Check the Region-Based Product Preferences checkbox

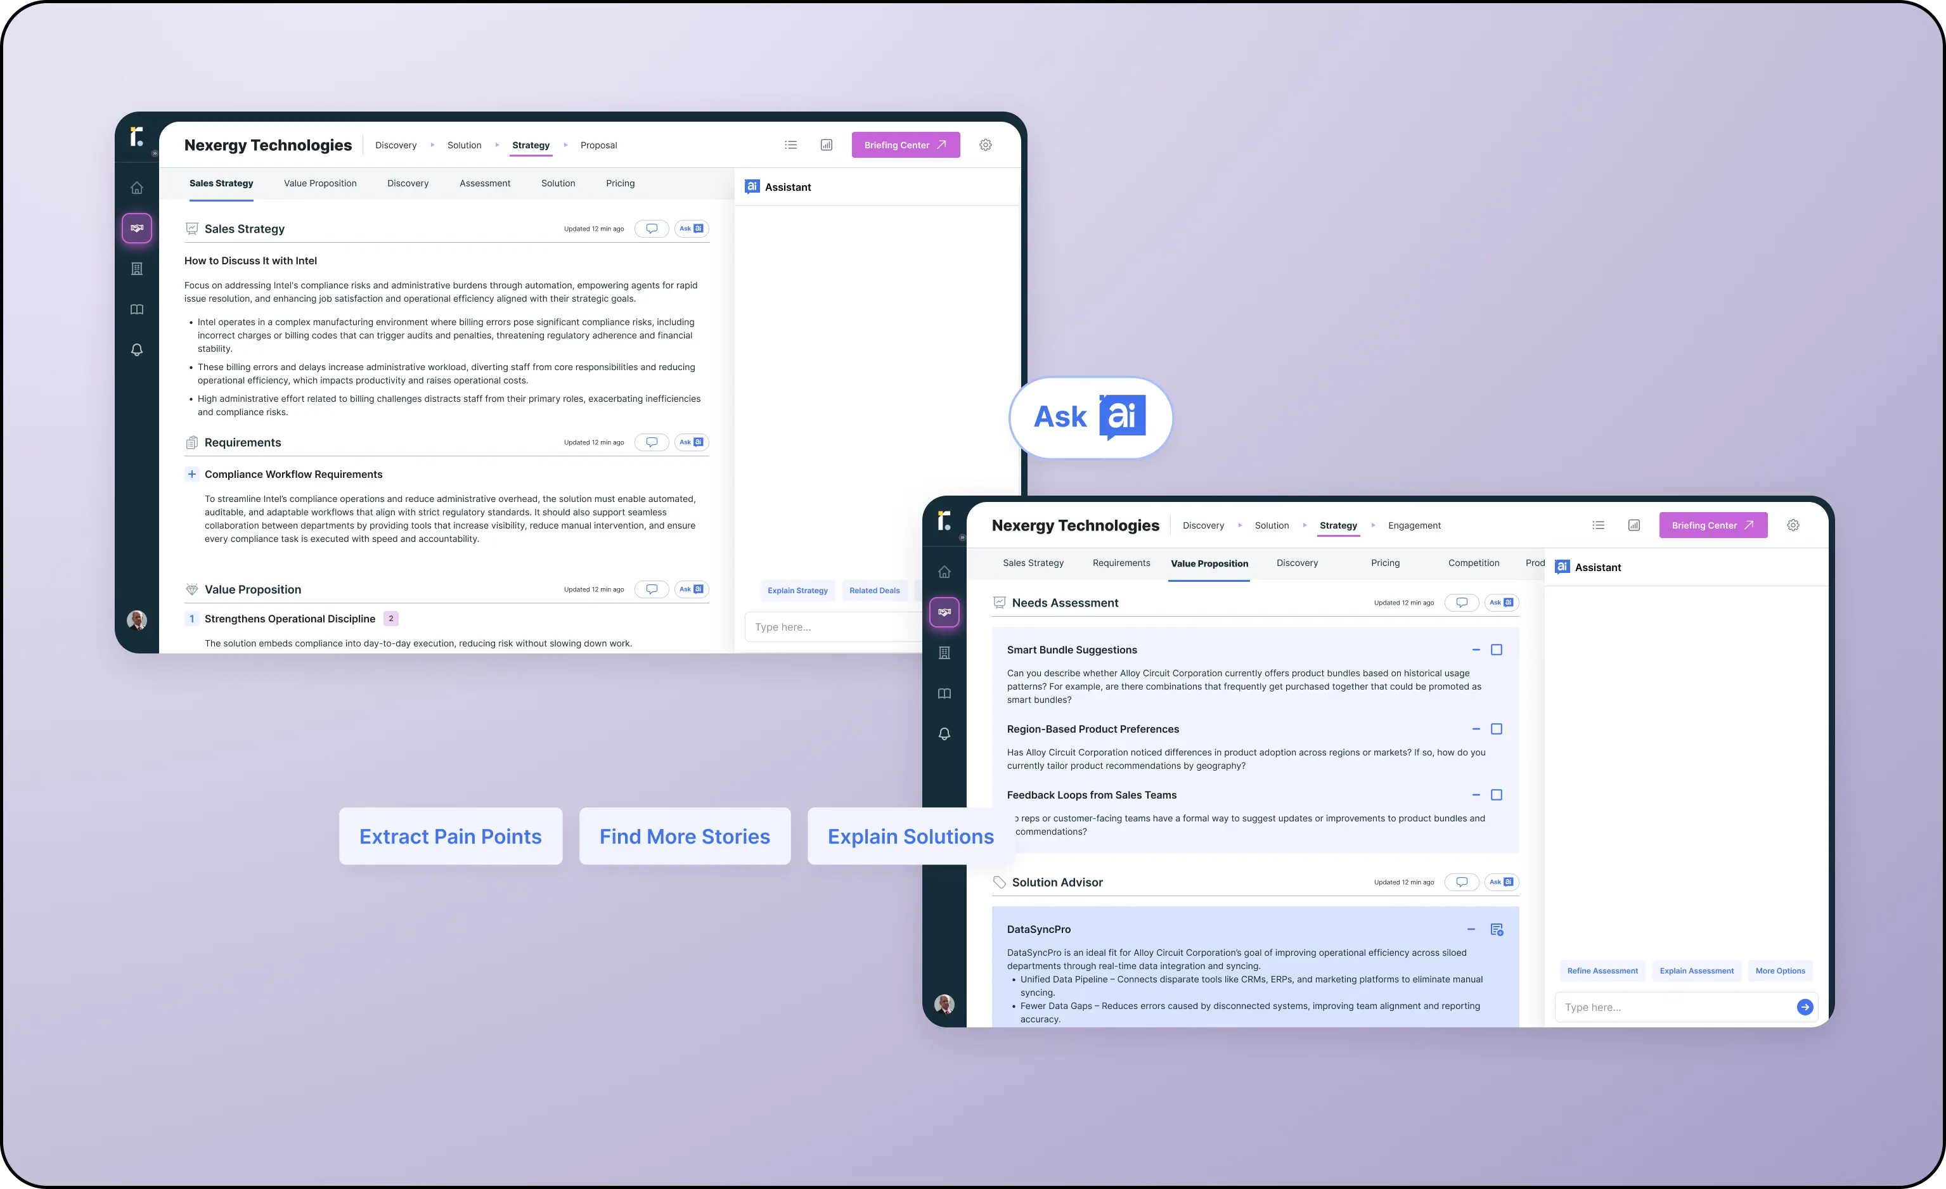click(1497, 729)
